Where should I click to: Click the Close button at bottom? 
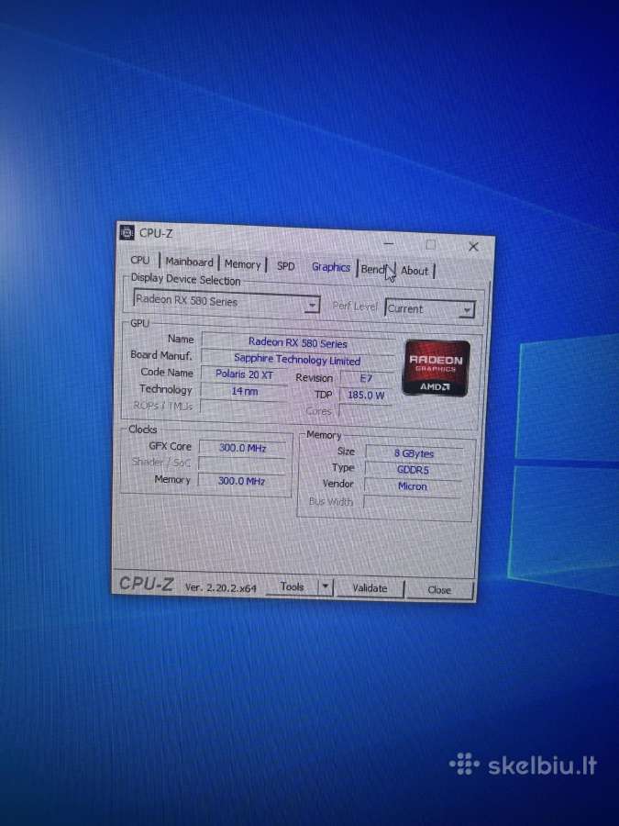point(439,589)
